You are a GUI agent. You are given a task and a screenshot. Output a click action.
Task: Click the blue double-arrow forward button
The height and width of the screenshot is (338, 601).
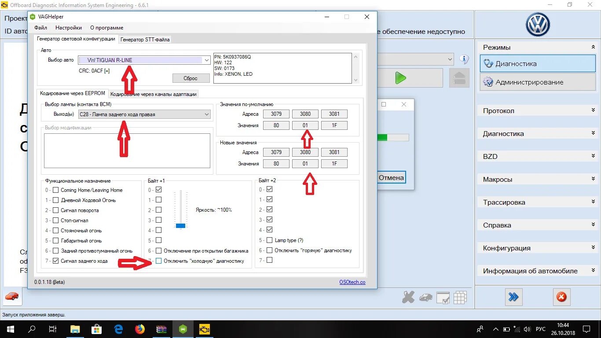click(513, 297)
